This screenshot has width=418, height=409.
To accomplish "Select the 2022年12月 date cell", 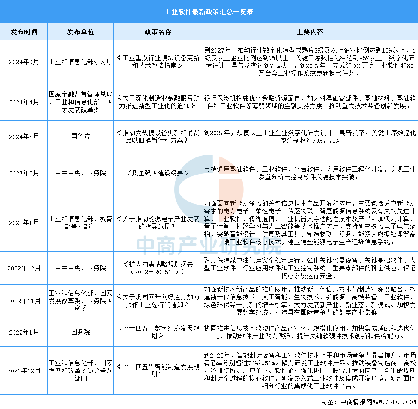I will [24, 268].
